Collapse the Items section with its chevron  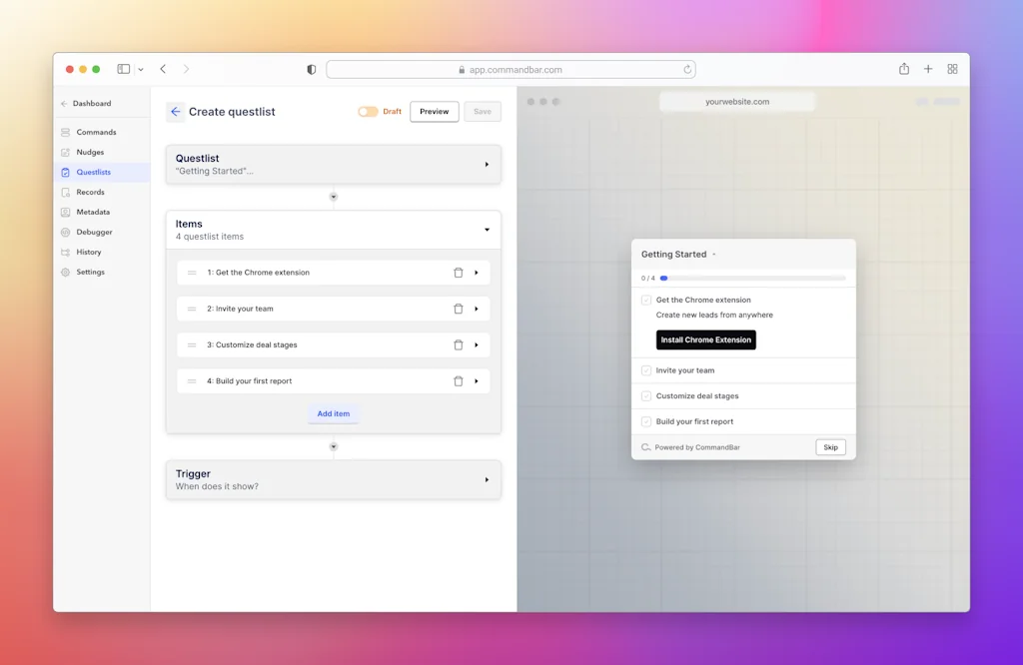point(487,229)
